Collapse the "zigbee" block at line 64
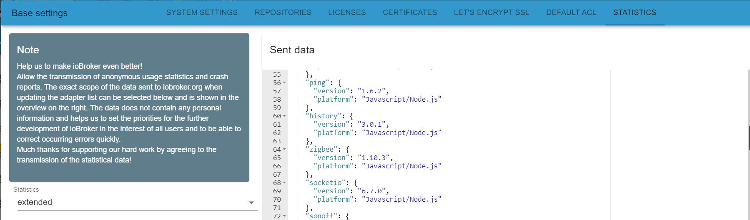 pos(284,150)
